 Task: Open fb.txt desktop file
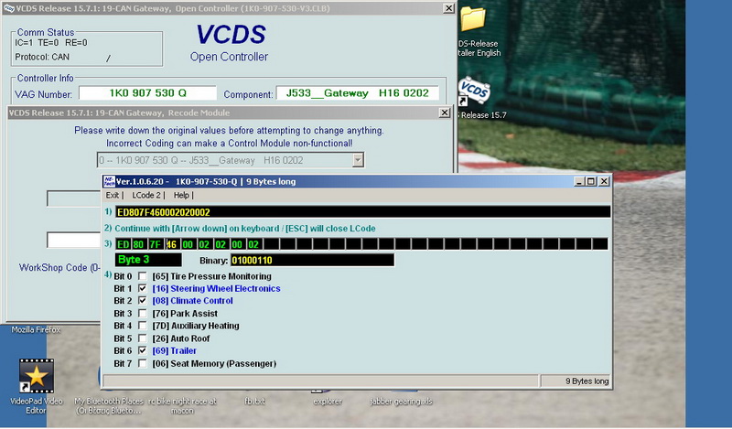click(255, 401)
